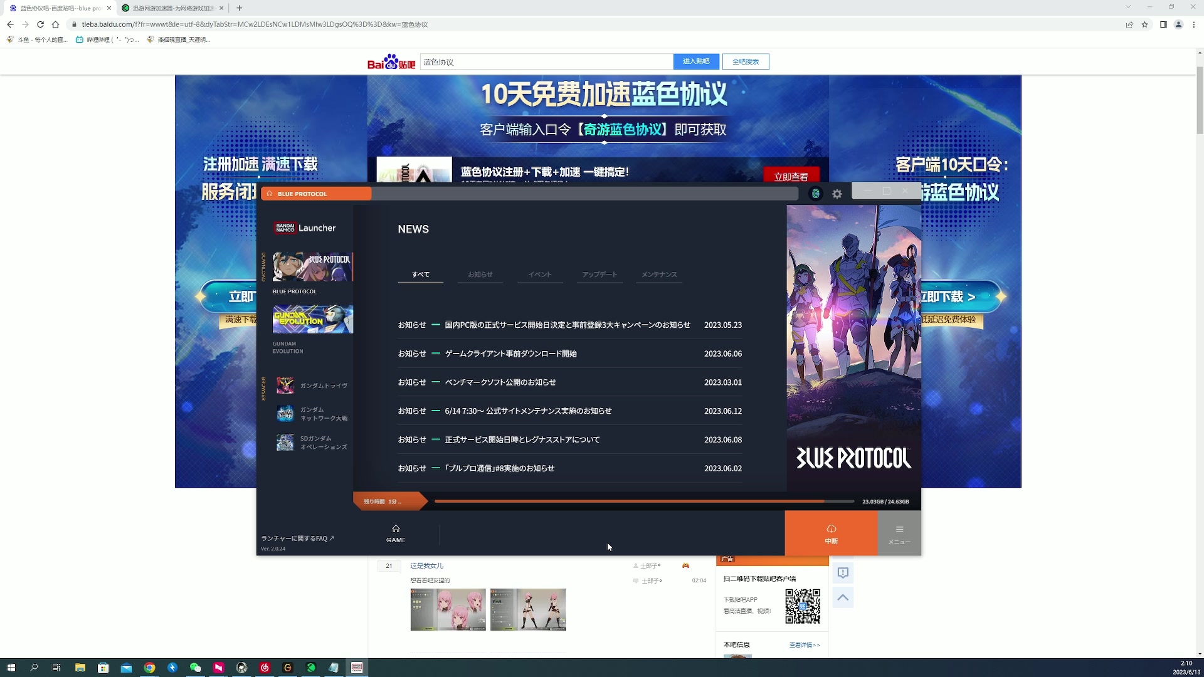Open WeChat from the taskbar
The height and width of the screenshot is (677, 1204).
[195, 668]
